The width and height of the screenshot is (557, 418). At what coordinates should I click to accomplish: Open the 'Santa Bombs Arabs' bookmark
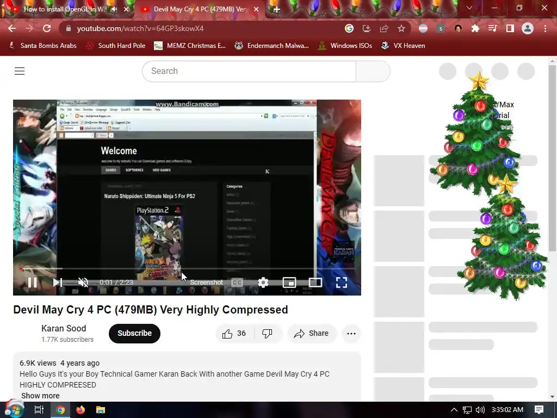[x=42, y=46]
